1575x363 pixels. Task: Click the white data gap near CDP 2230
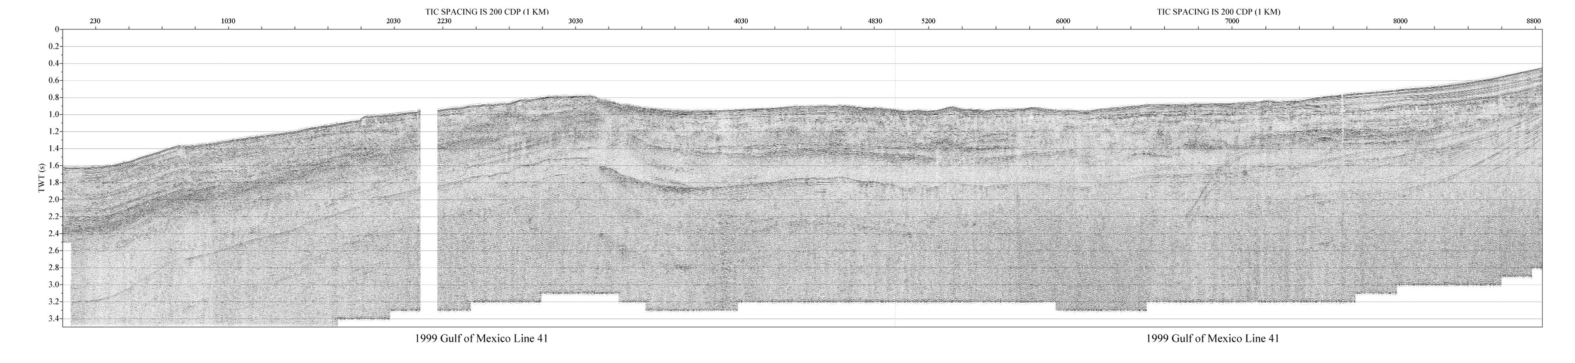point(429,208)
